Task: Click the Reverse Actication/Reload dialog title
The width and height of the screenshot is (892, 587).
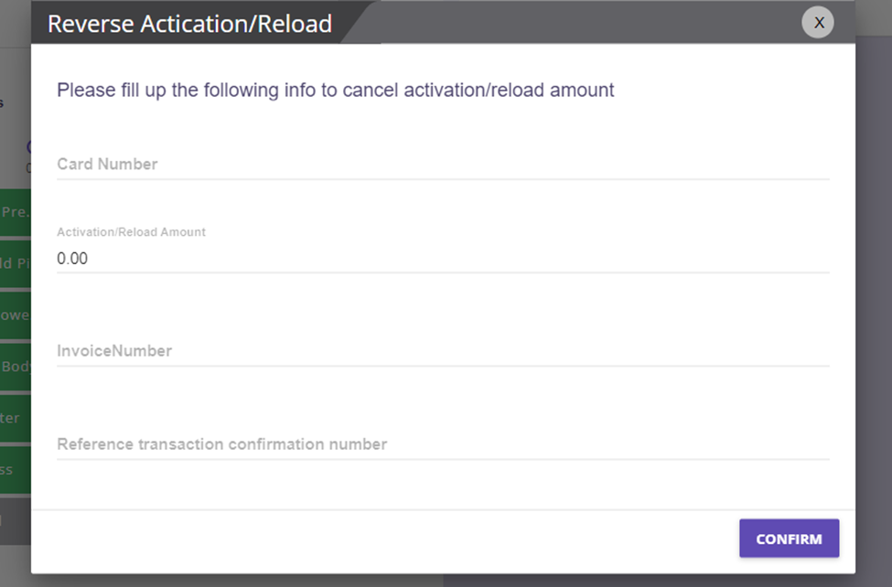Action: click(x=189, y=24)
